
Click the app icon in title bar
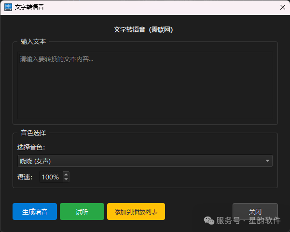coord(8,7)
